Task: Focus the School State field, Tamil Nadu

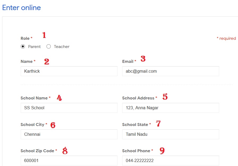Action: tap(170, 134)
